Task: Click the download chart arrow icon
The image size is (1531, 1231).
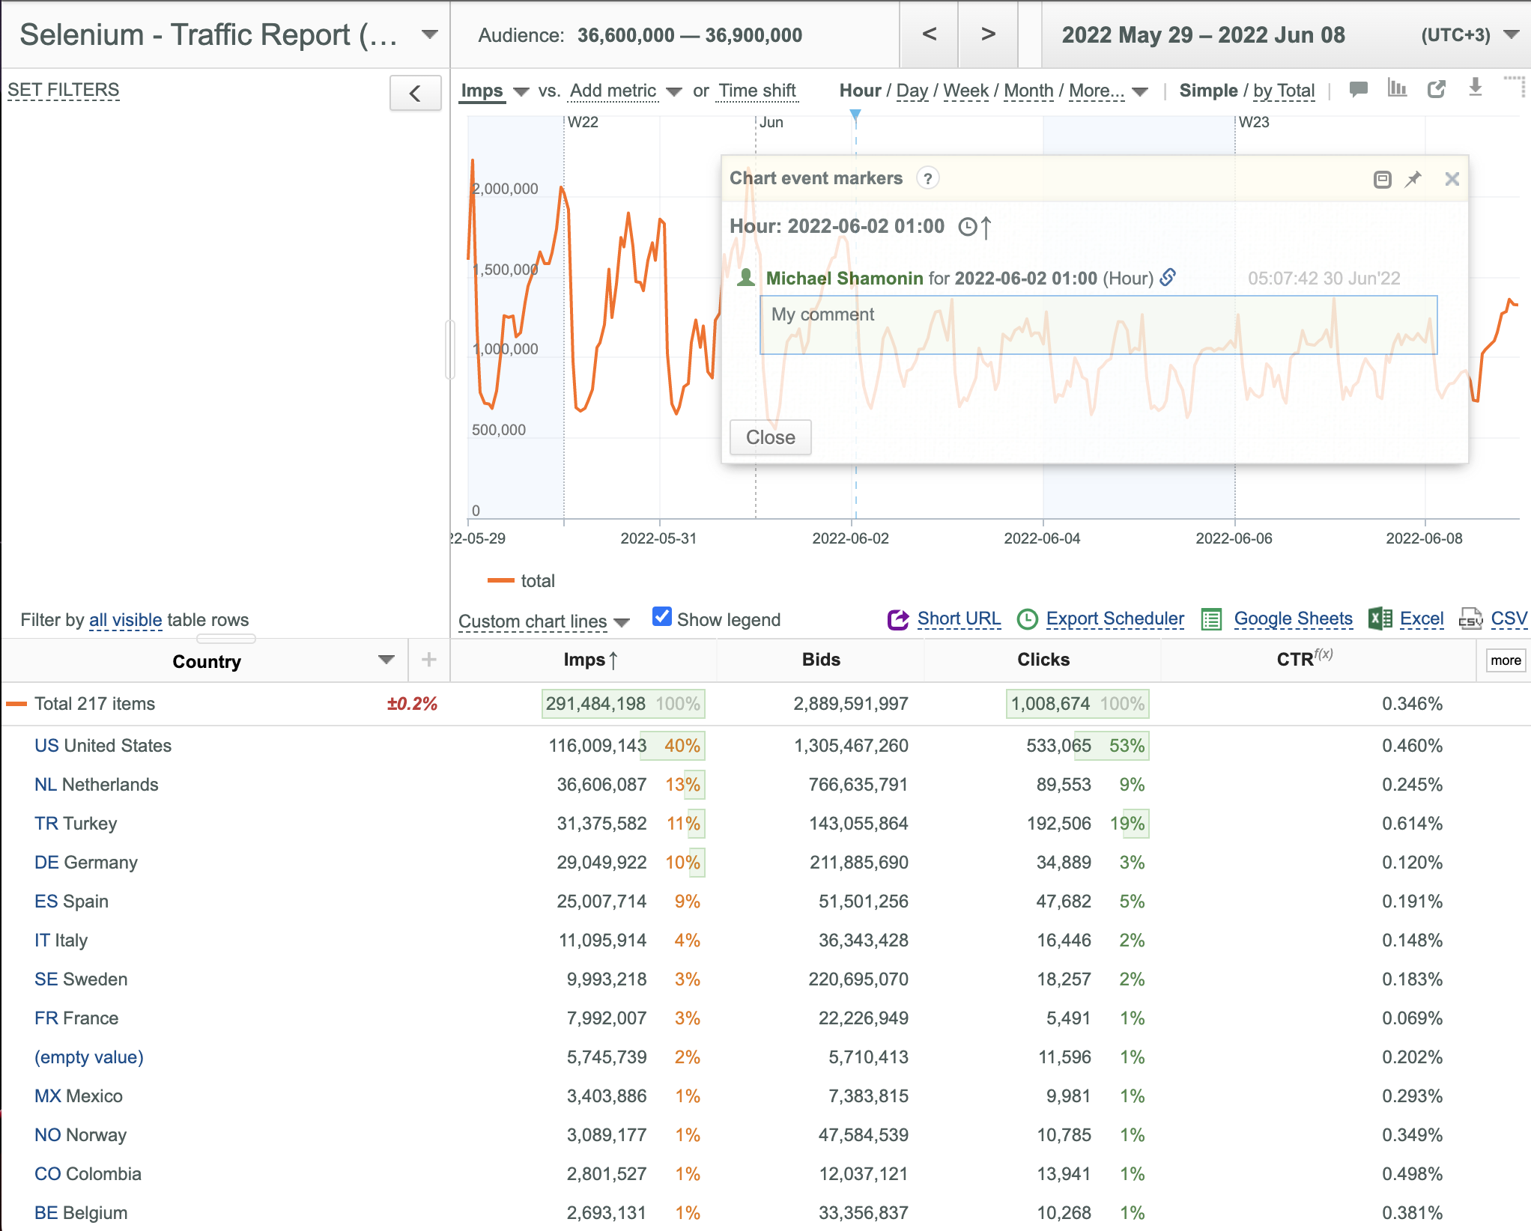Action: pyautogui.click(x=1476, y=88)
